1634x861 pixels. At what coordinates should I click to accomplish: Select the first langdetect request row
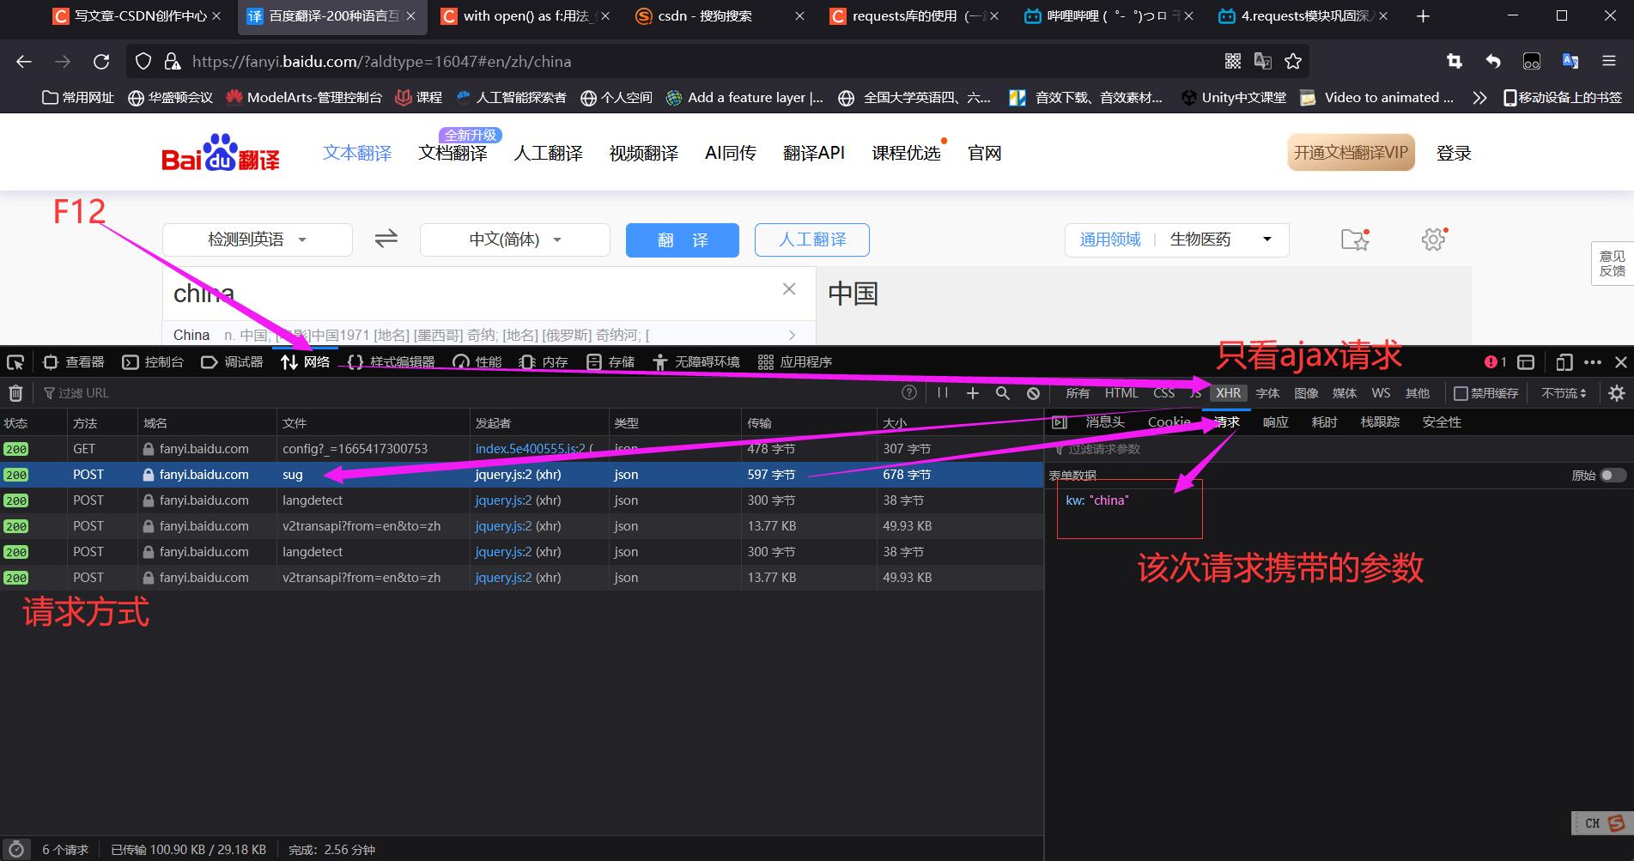click(522, 500)
